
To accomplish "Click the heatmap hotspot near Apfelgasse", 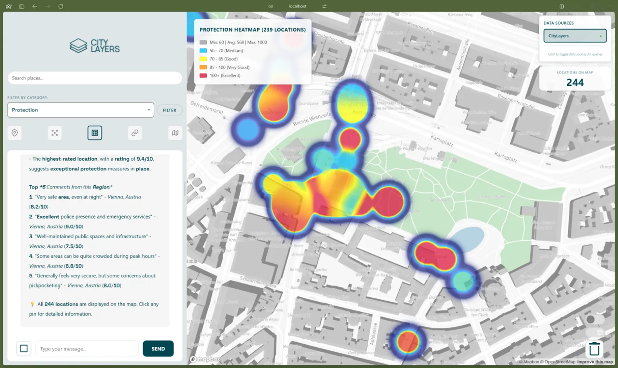I will (407, 342).
